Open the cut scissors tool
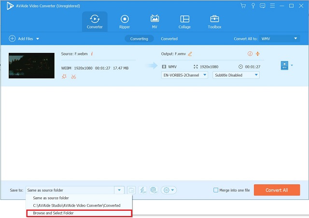 coord(73,77)
